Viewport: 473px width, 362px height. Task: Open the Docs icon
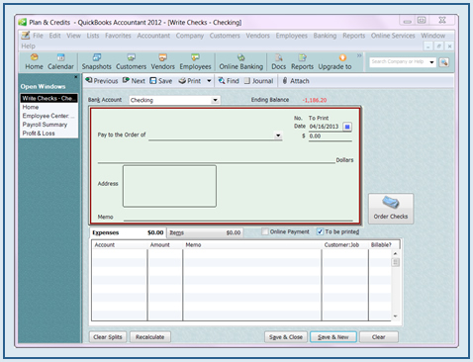279,62
